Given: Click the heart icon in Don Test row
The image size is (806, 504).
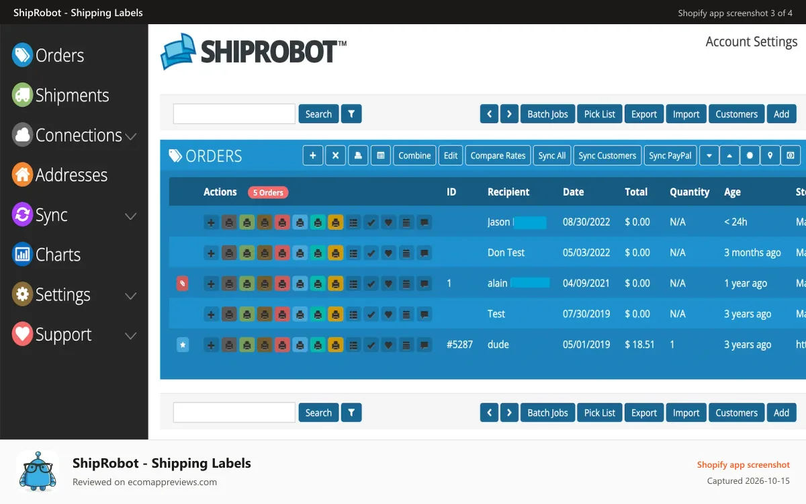Looking at the screenshot, I should pos(388,253).
